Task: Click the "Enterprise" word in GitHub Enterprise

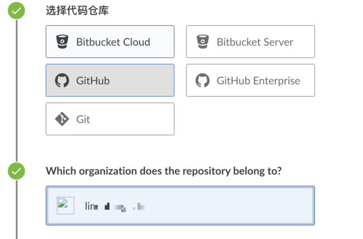Action: (x=276, y=81)
